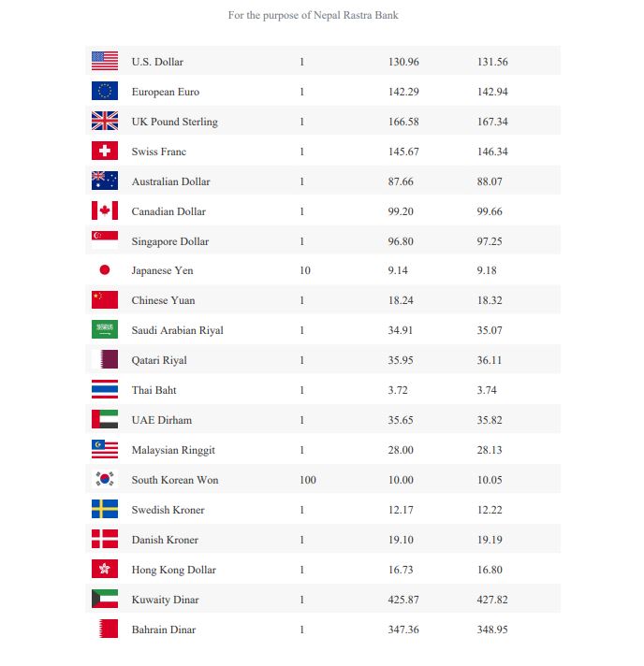Click the United States flag icon
The image size is (644, 666).
105,61
